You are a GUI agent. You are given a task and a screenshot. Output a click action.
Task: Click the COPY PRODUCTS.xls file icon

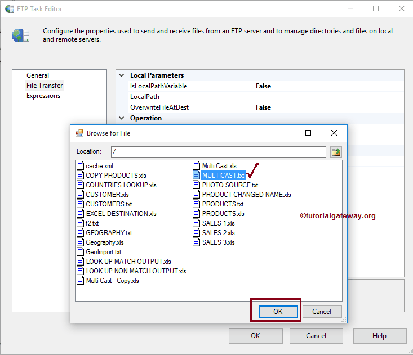click(x=81, y=175)
